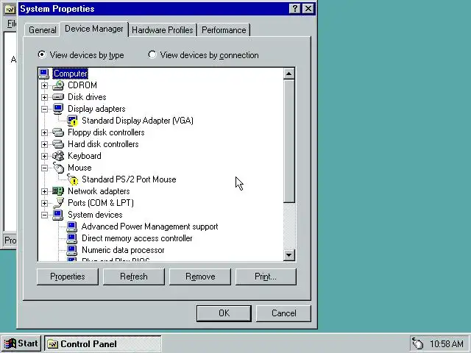Screen dimensions: 471x353
Task: Expand the CDROM tree node
Action: (44, 85)
